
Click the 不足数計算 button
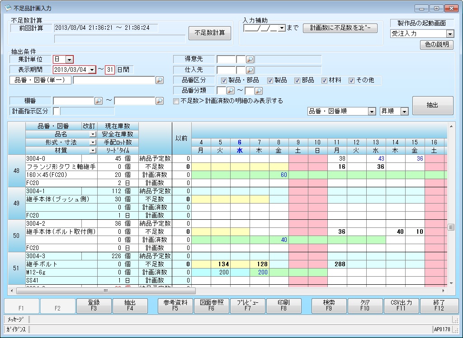(x=209, y=33)
